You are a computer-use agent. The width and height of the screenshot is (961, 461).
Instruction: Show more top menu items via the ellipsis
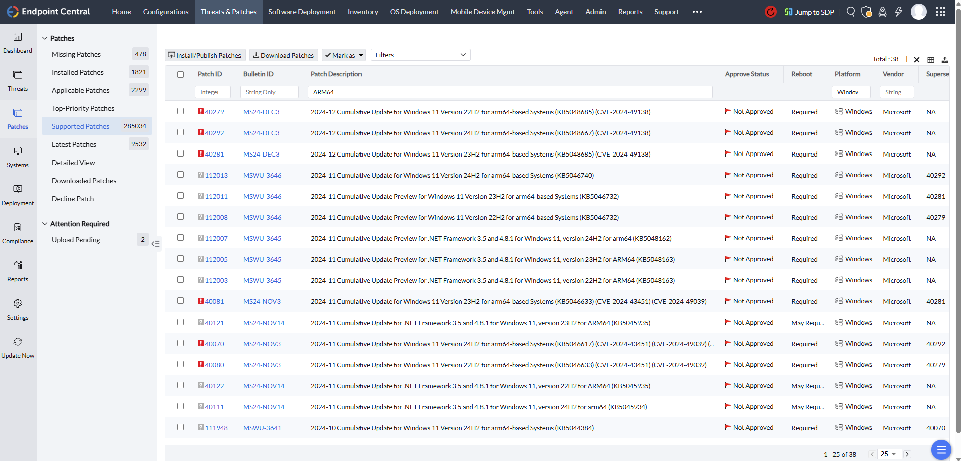click(697, 12)
